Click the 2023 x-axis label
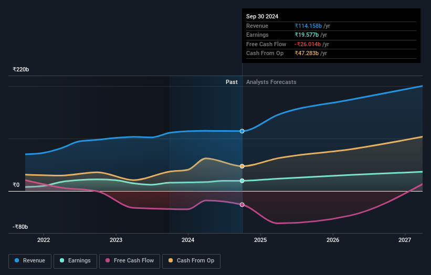Screen dimensions: 431x275 (x=116, y=240)
